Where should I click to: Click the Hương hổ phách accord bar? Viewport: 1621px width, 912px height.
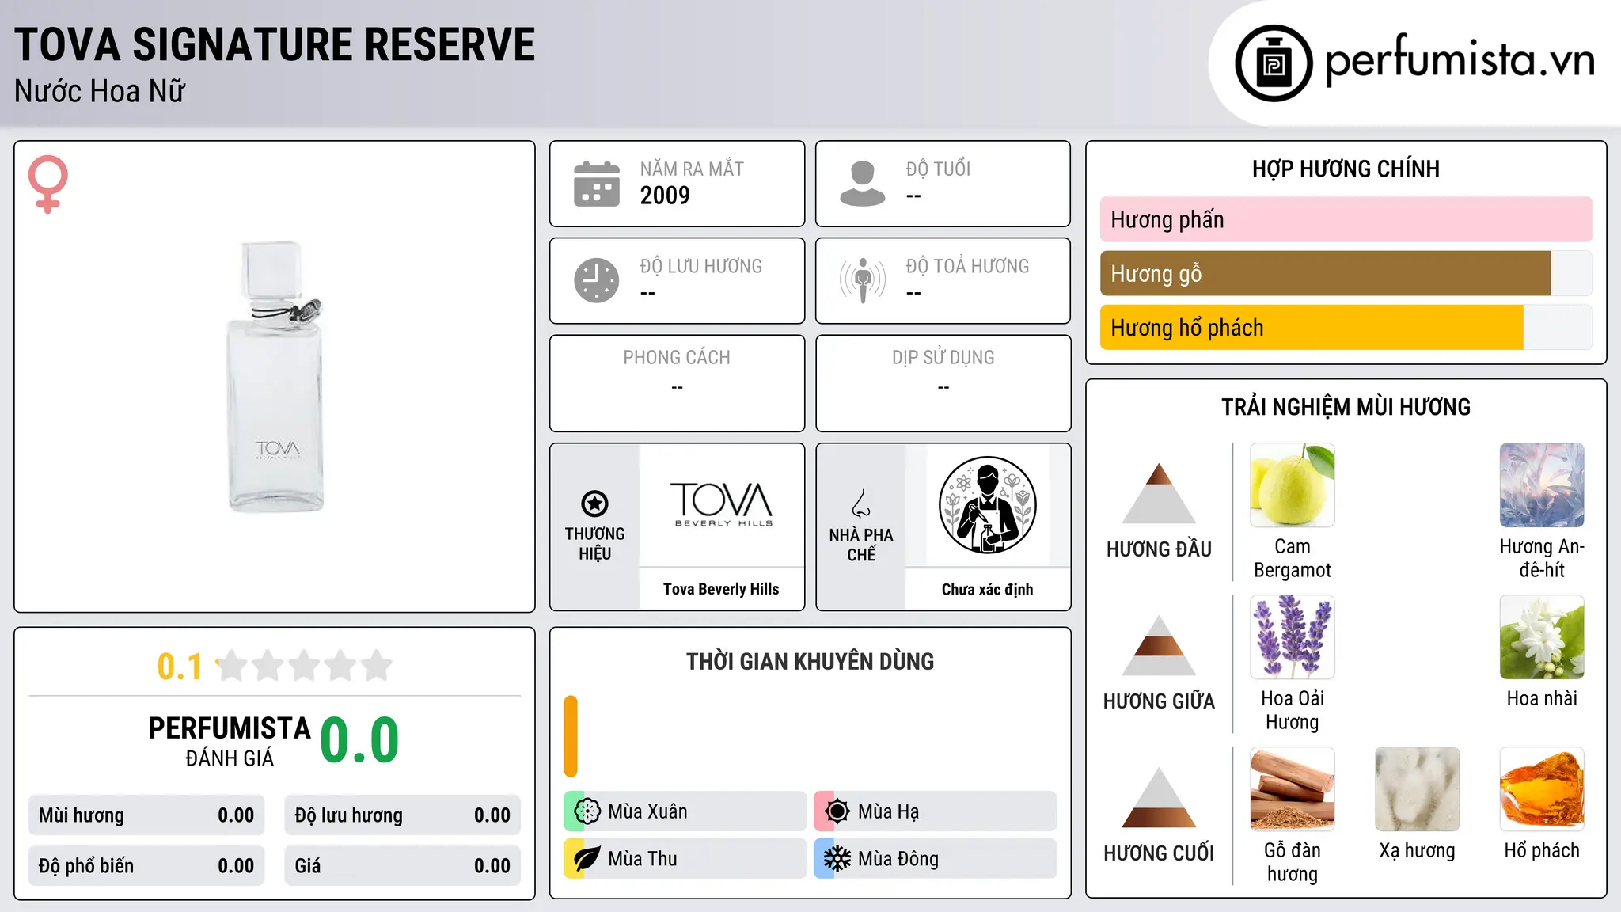(x=1346, y=327)
